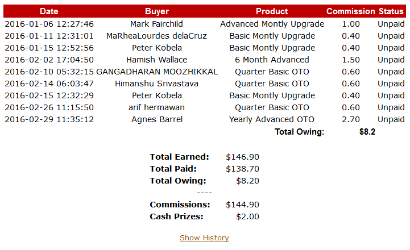Open the Show History link

click(204, 238)
